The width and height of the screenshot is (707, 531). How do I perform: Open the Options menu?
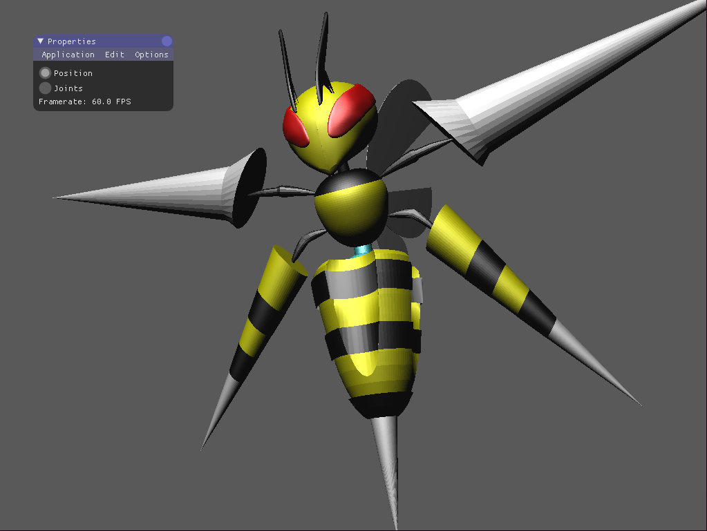point(151,55)
